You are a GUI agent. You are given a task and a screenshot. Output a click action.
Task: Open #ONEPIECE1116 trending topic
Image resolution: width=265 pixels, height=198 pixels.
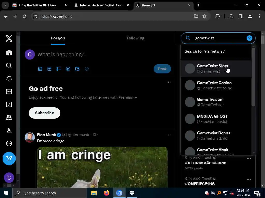pyautogui.click(x=200, y=184)
